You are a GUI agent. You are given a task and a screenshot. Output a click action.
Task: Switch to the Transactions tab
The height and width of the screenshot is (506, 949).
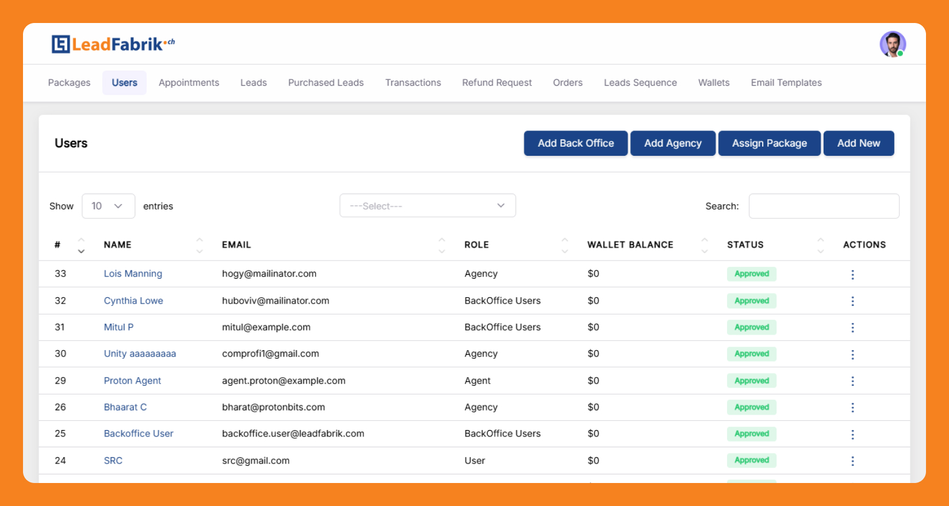(x=413, y=83)
